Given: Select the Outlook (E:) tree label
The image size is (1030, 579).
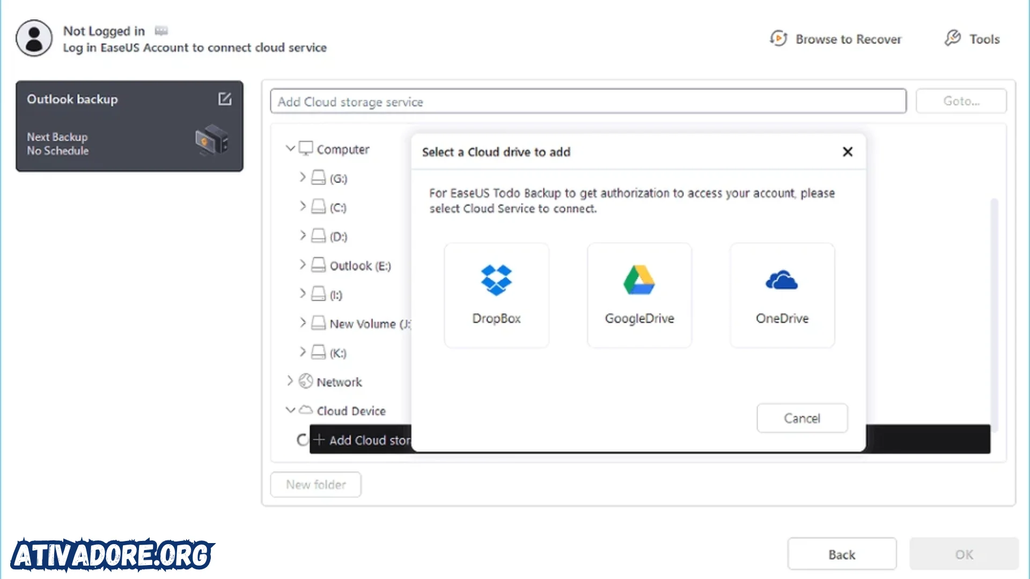Looking at the screenshot, I should point(360,266).
